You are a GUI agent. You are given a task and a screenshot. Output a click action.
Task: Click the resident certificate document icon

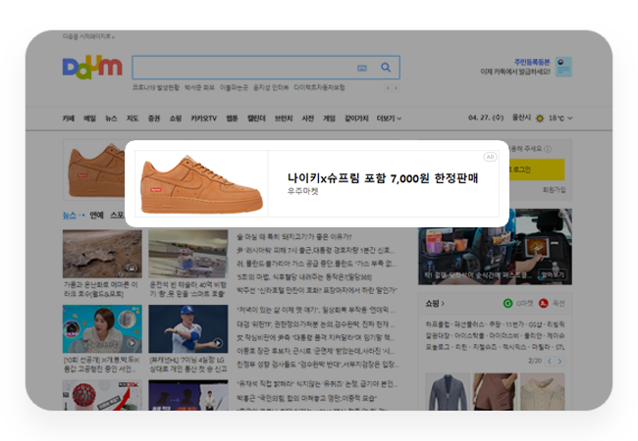pyautogui.click(x=564, y=67)
